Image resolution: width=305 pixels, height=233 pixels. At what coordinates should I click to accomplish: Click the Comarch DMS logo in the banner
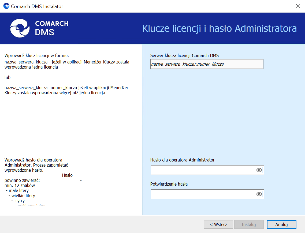39,28
